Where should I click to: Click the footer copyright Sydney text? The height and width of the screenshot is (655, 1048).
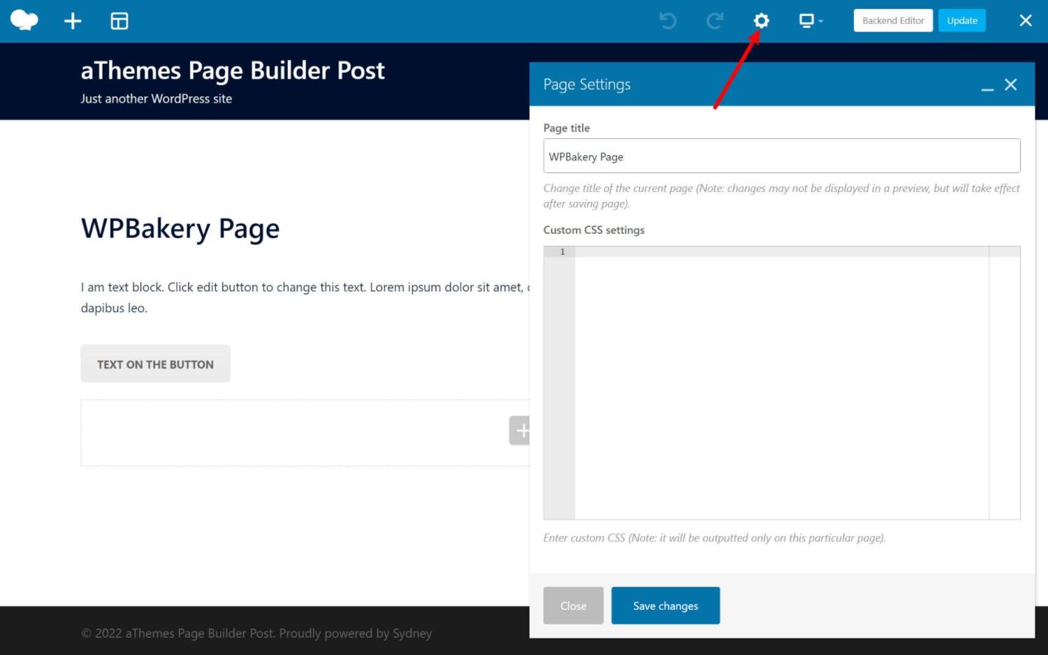[x=256, y=633]
